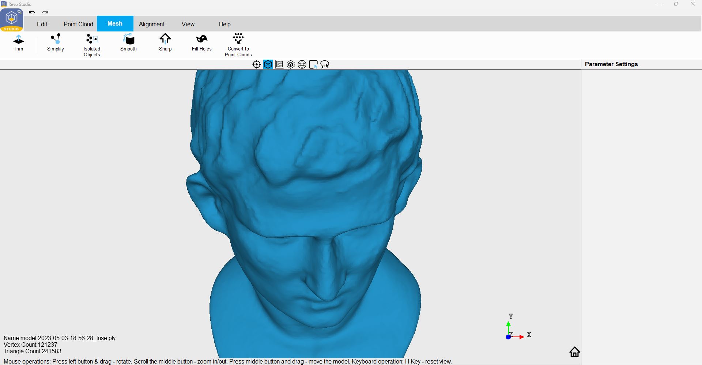Click the Simplify mesh tool

[56, 43]
